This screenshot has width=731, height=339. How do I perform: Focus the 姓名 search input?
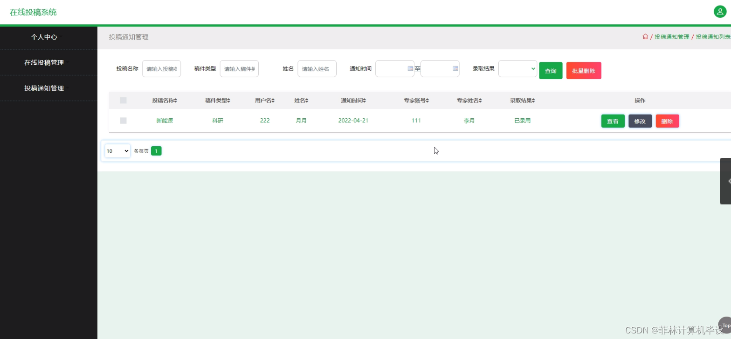pyautogui.click(x=317, y=68)
